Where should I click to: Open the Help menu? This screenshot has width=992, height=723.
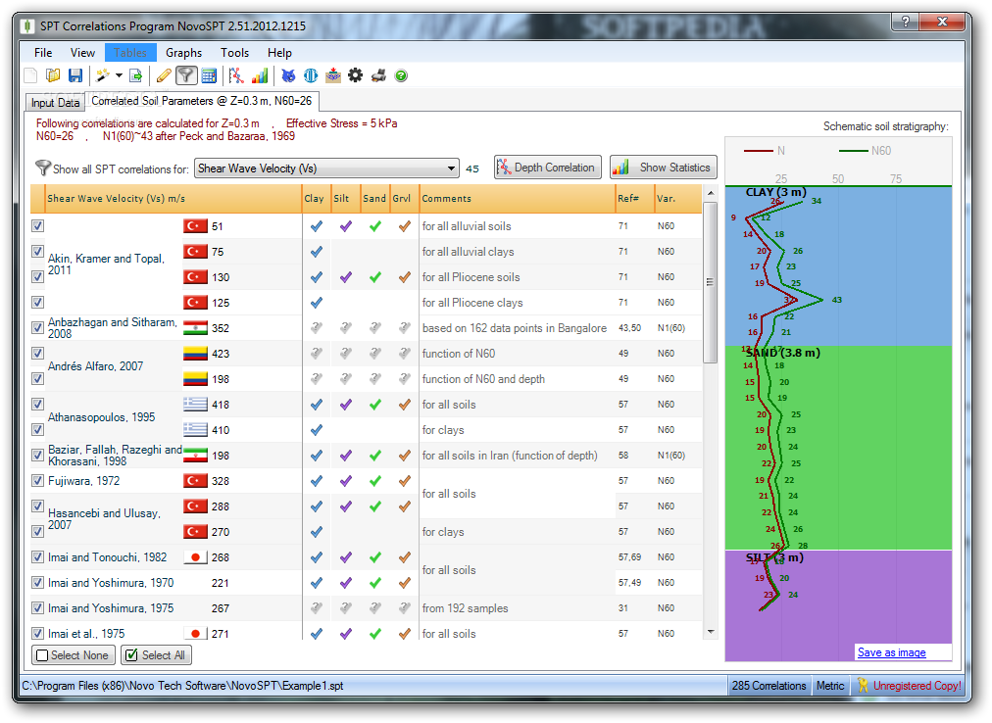(279, 53)
